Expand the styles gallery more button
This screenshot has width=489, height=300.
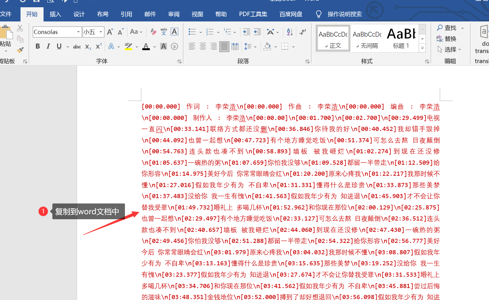[x=422, y=48]
